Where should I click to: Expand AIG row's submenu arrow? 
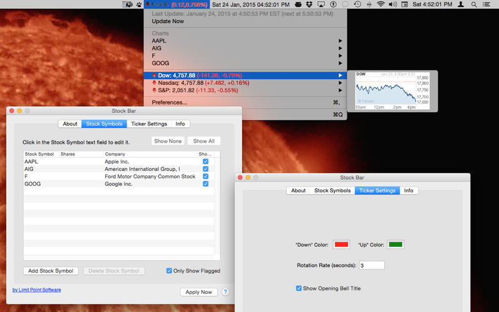[x=340, y=48]
